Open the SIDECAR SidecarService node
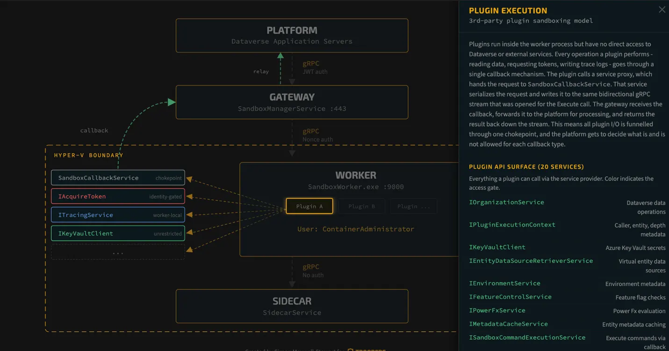The height and width of the screenshot is (351, 669). point(292,306)
